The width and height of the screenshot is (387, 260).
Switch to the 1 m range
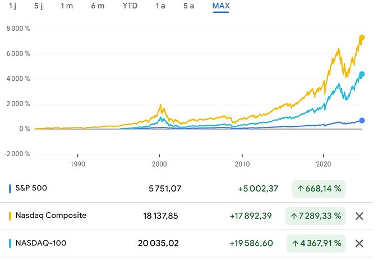(66, 6)
